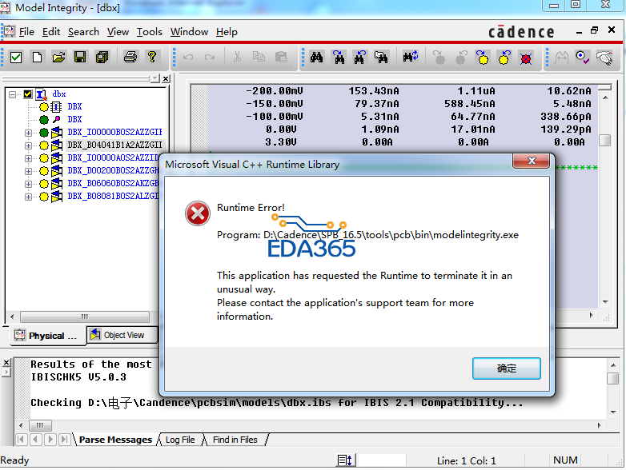Open the Search menu

[x=83, y=32]
